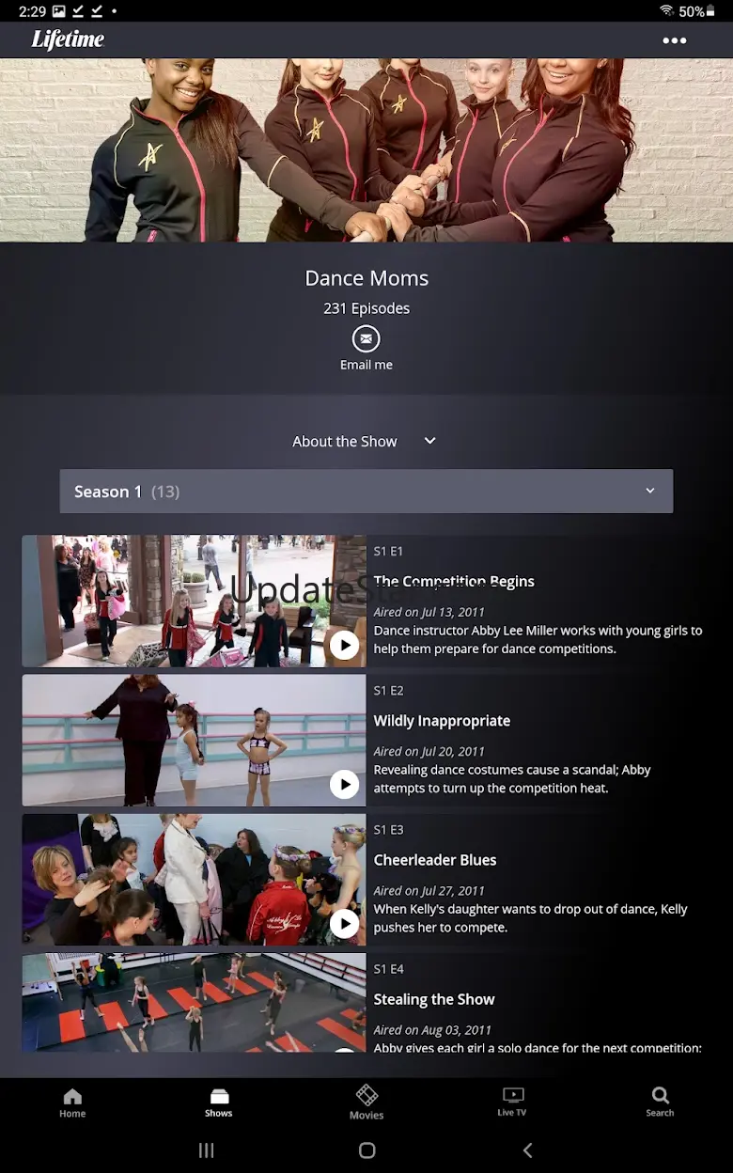This screenshot has width=733, height=1173.
Task: Go to the Home tab
Action: pyautogui.click(x=72, y=1103)
